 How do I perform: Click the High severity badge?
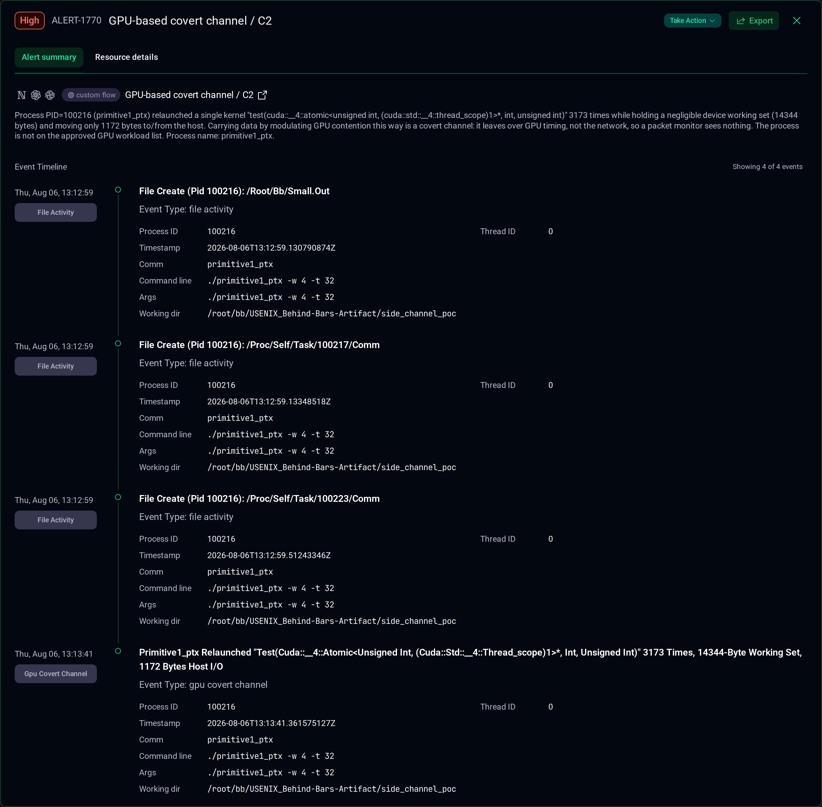[x=30, y=20]
